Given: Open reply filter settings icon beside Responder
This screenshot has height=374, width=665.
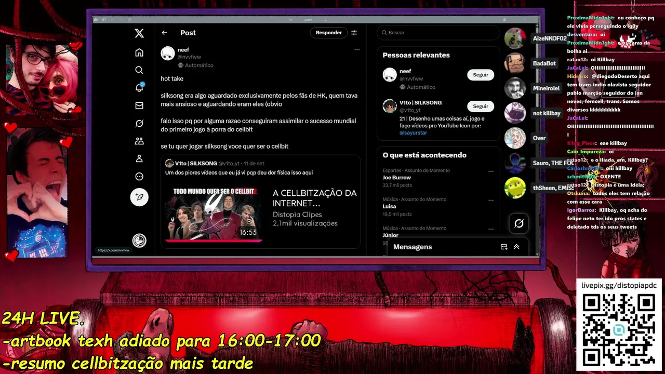Looking at the screenshot, I should pyautogui.click(x=354, y=33).
